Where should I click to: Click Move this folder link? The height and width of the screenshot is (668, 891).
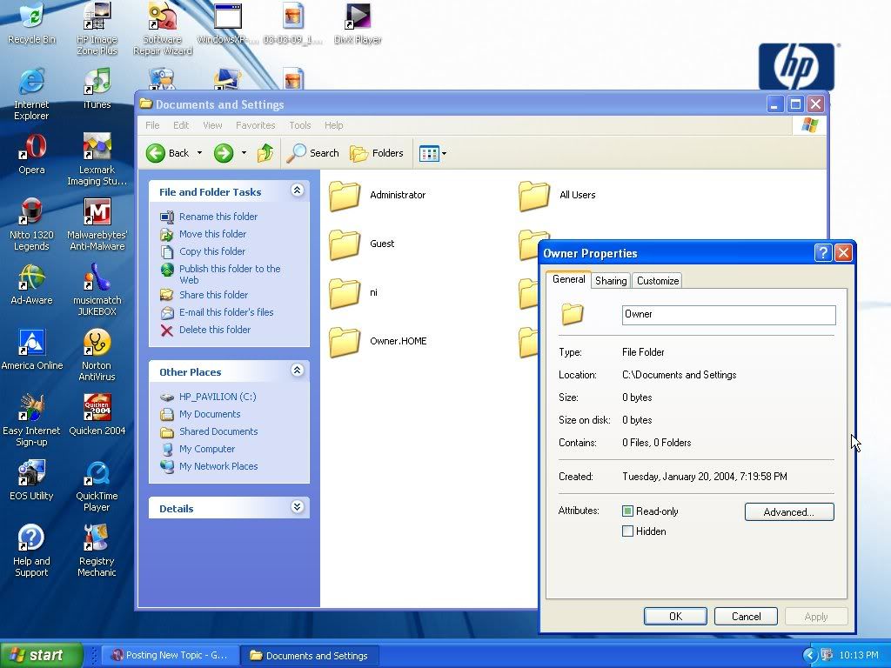pyautogui.click(x=212, y=233)
